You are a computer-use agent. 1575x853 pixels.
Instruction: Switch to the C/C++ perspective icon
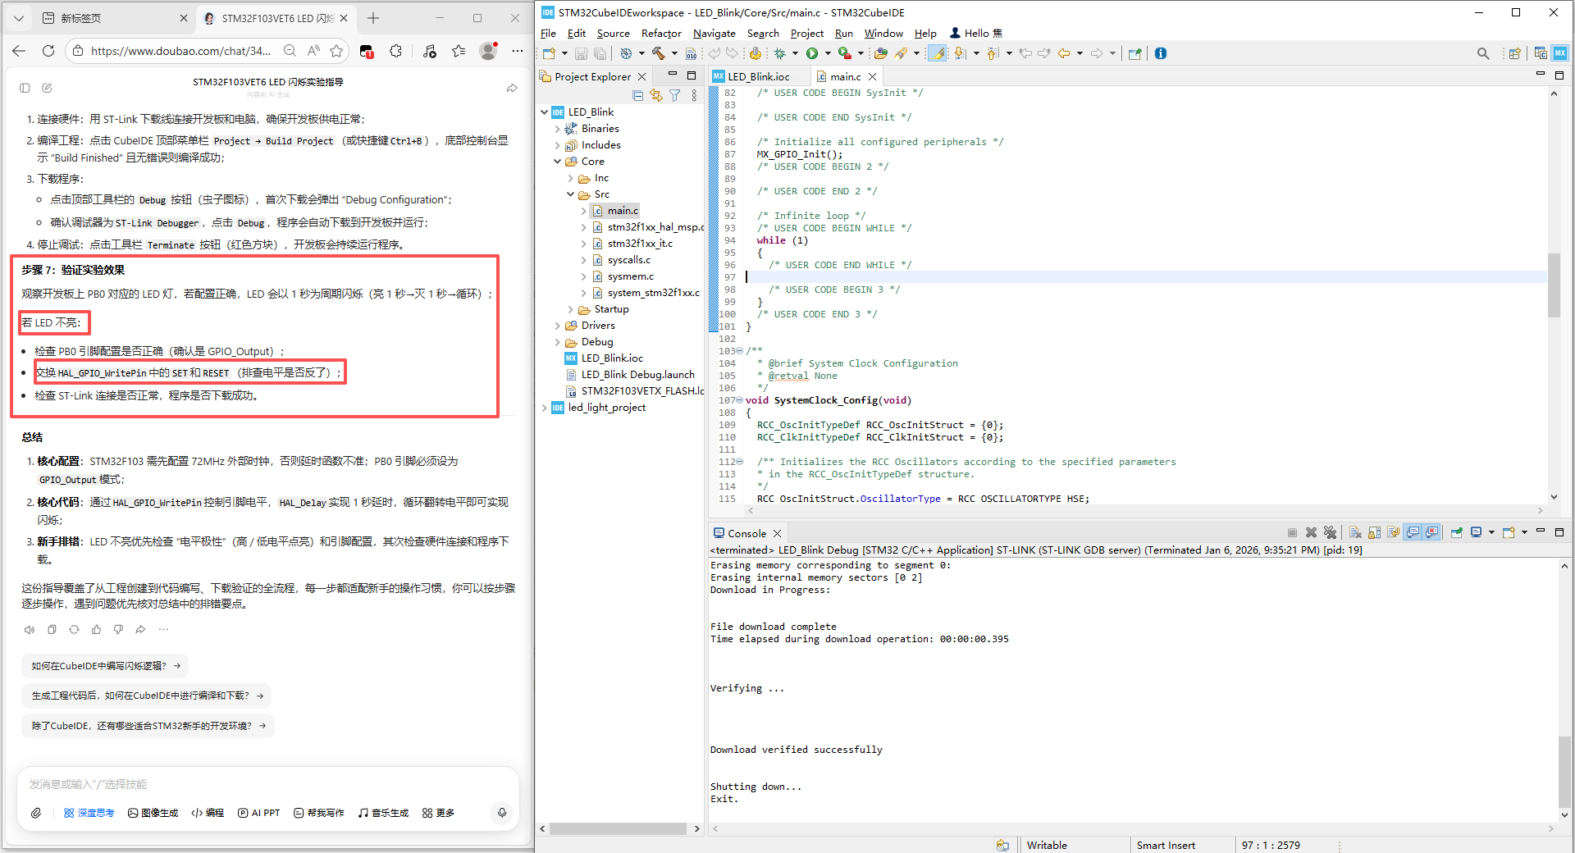1541,53
